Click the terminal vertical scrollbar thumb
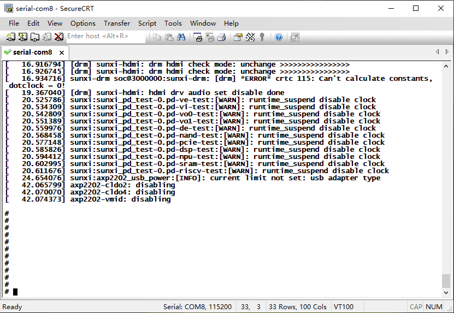454x313 pixels. (446, 281)
